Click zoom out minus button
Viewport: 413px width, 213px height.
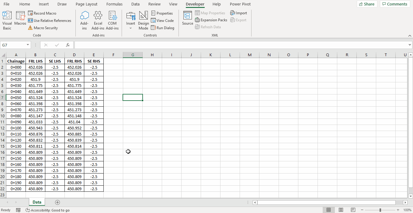(362, 210)
